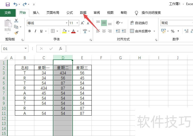Click the percent style icon
193x136 pixels.
click(173, 31)
